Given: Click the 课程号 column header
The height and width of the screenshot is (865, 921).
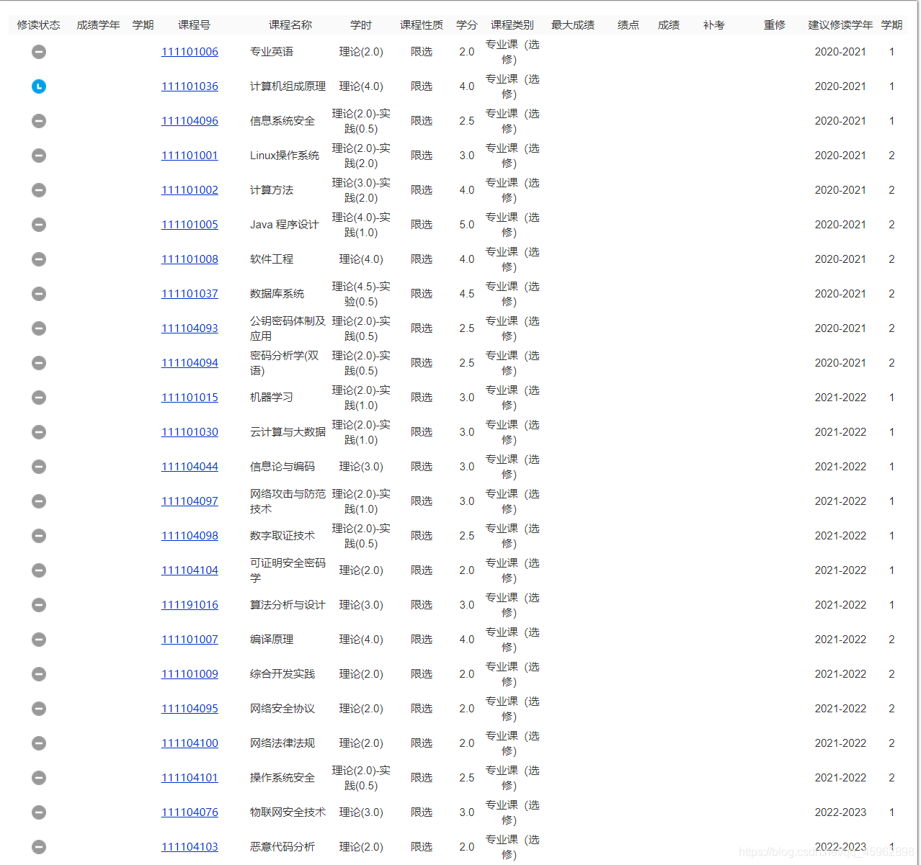Looking at the screenshot, I should point(195,25).
